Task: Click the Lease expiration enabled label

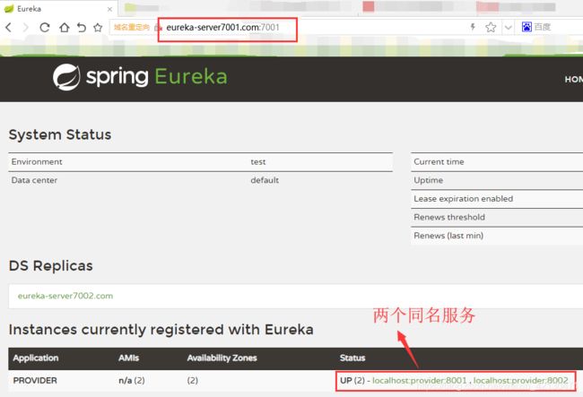Action: 464,199
